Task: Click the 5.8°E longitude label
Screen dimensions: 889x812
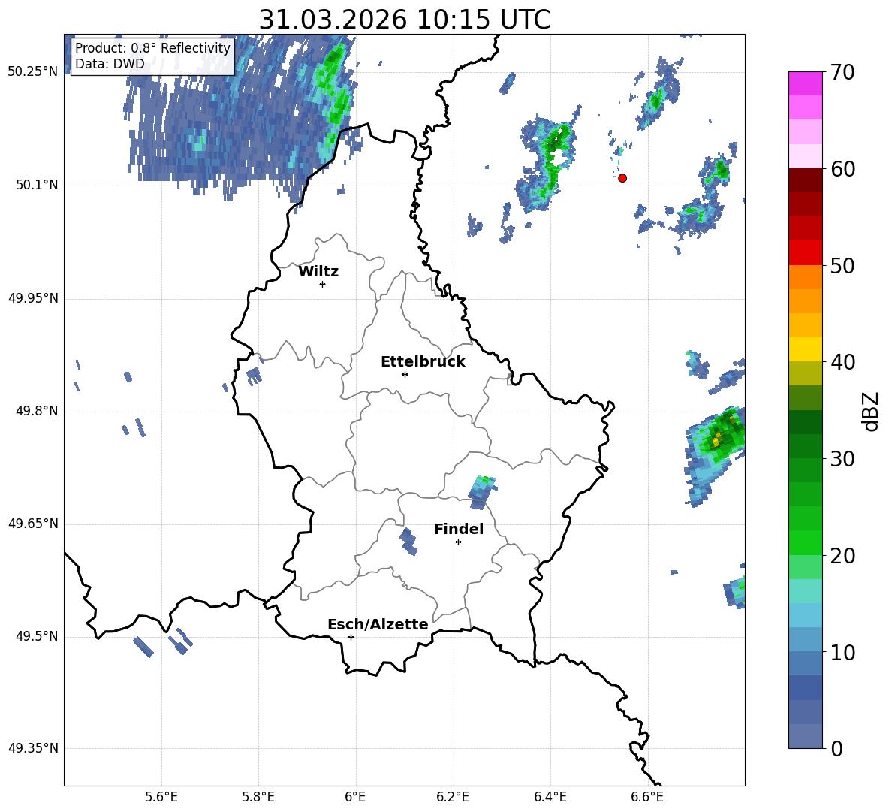Action: [258, 797]
